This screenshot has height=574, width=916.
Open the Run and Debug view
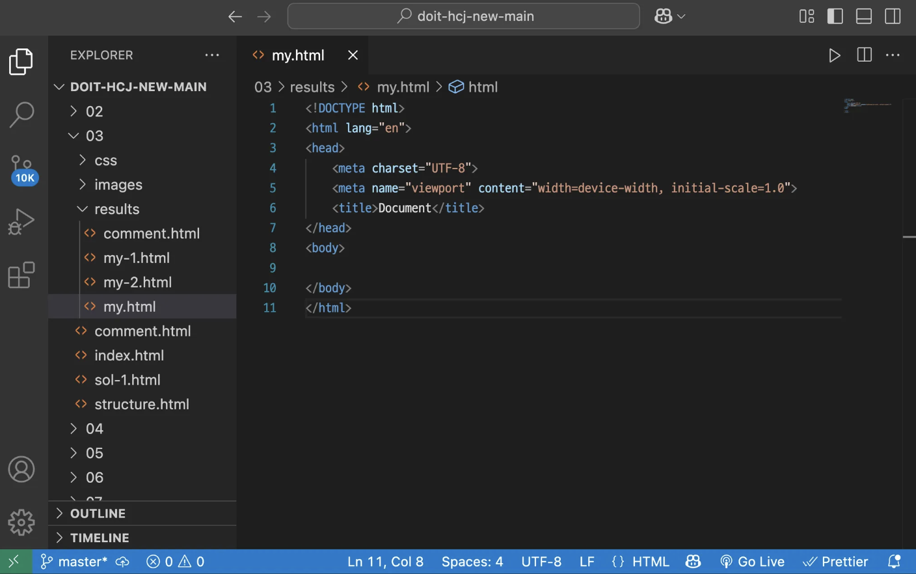(21, 222)
